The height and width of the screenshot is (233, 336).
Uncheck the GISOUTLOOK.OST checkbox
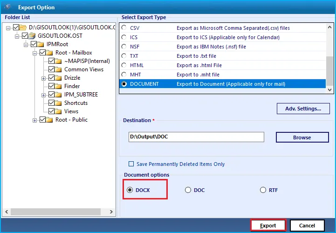coord(25,35)
